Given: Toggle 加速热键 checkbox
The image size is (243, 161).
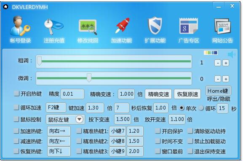Looking at the screenshot, I should pos(16,131).
